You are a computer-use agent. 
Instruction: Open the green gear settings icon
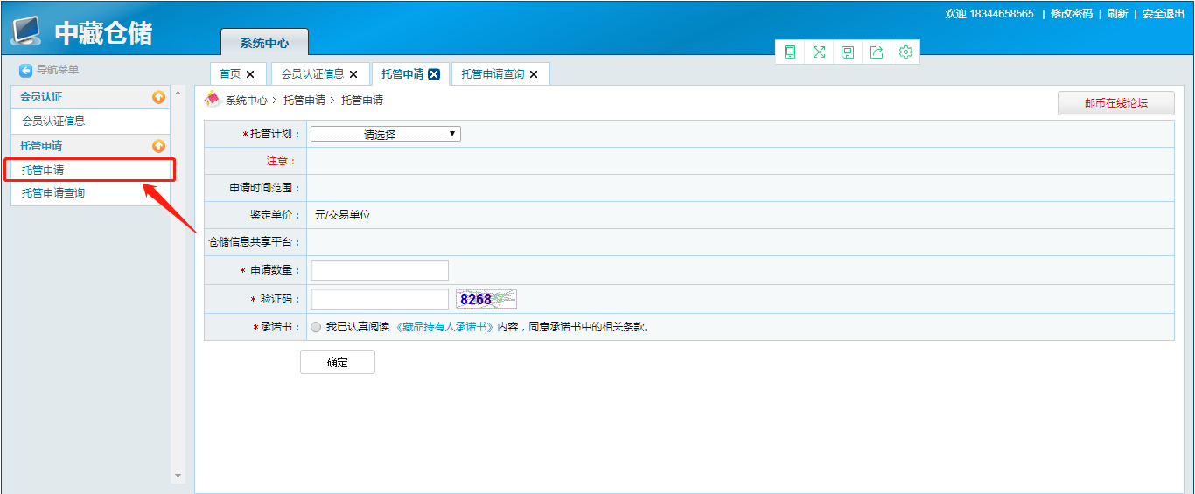pos(905,52)
